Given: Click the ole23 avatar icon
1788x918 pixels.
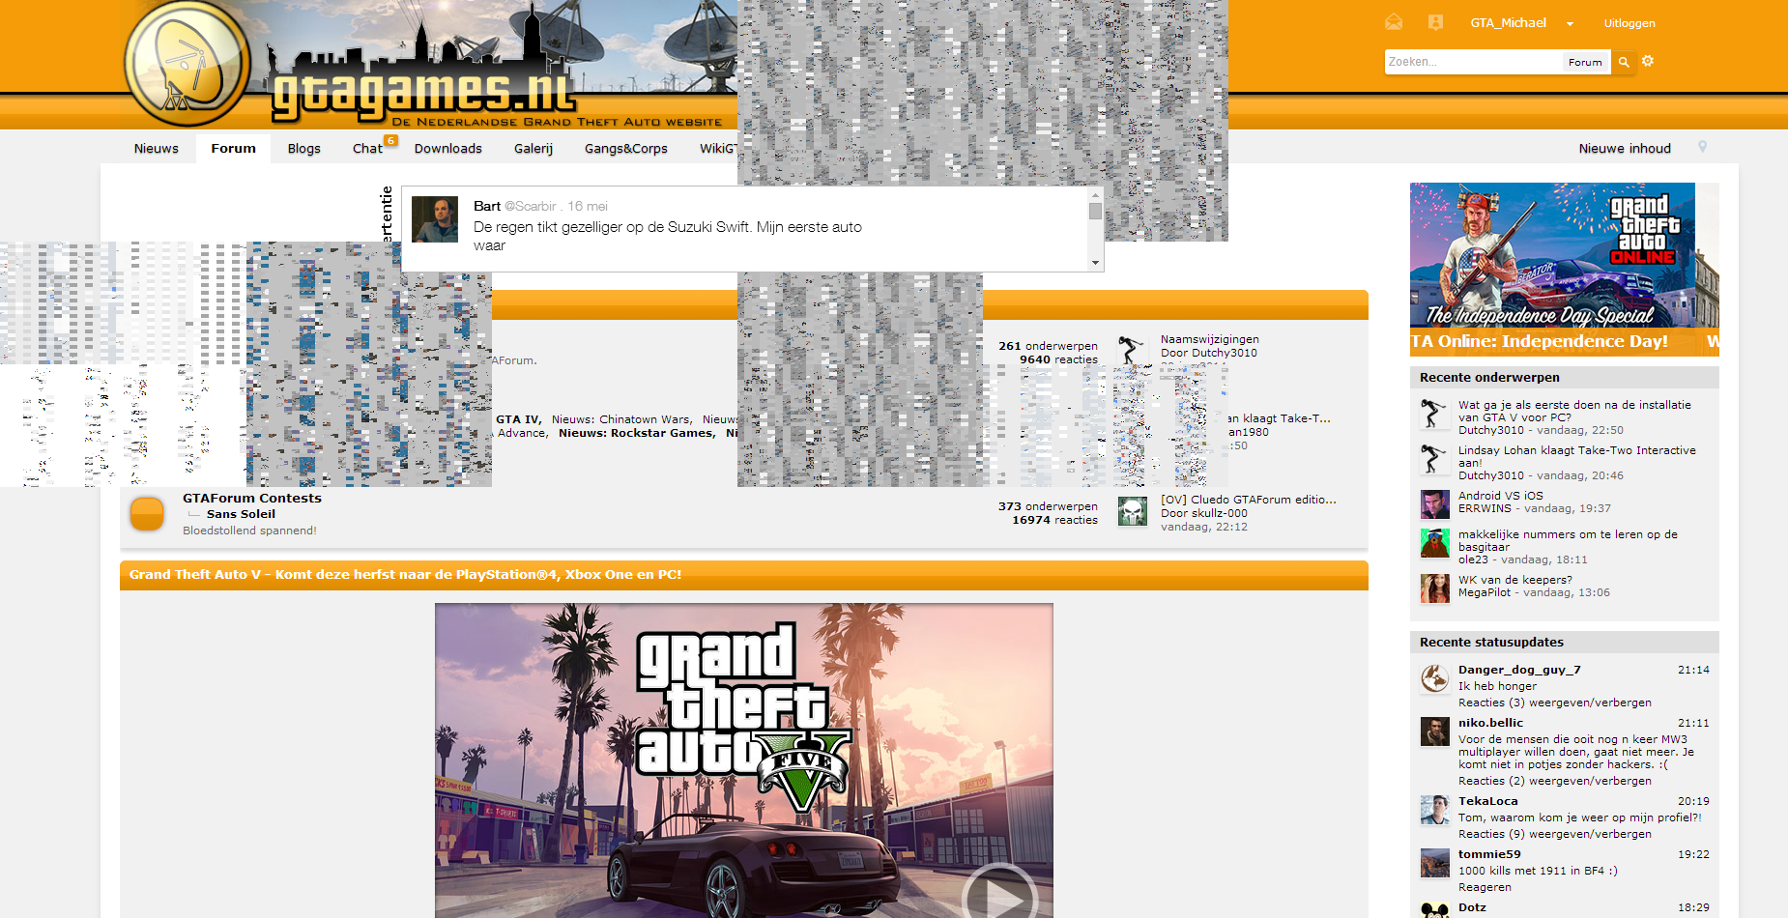Looking at the screenshot, I should tap(1434, 543).
